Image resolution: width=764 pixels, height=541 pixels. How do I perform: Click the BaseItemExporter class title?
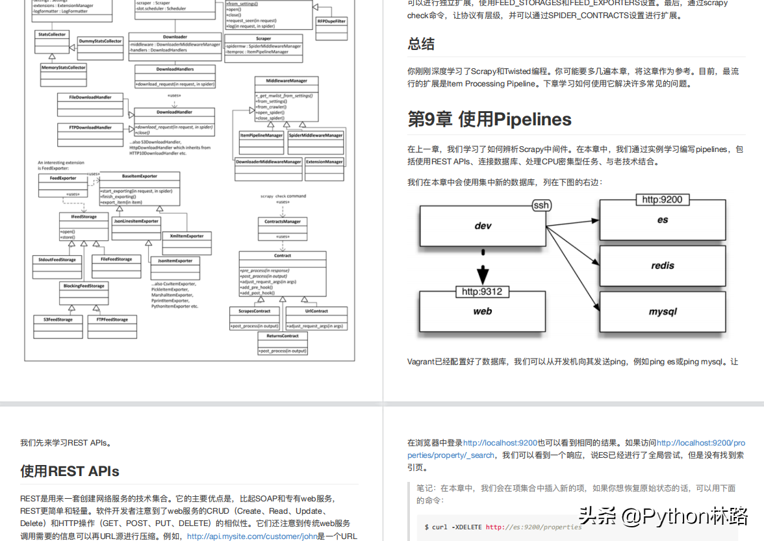pyautogui.click(x=140, y=176)
